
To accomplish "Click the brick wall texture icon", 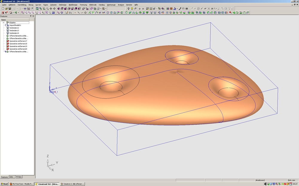I will [171, 9].
